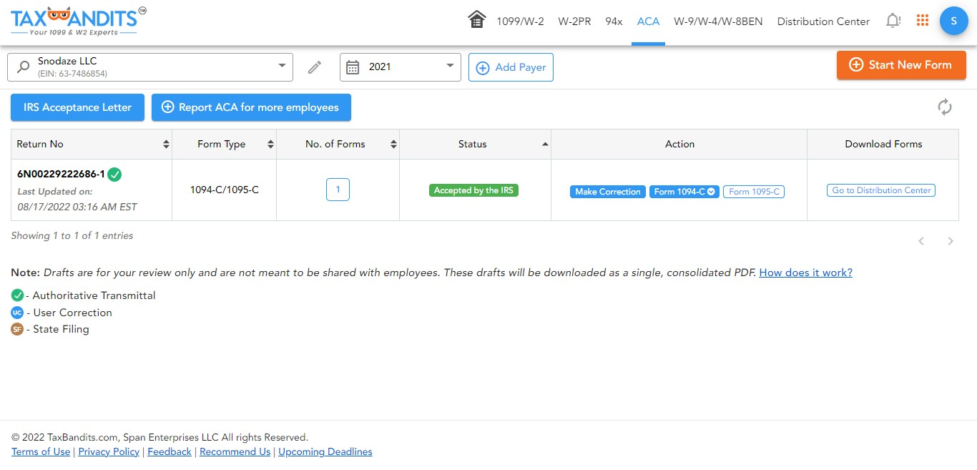The width and height of the screenshot is (977, 470).
Task: Edit payer details with the pencil icon
Action: pyautogui.click(x=315, y=67)
